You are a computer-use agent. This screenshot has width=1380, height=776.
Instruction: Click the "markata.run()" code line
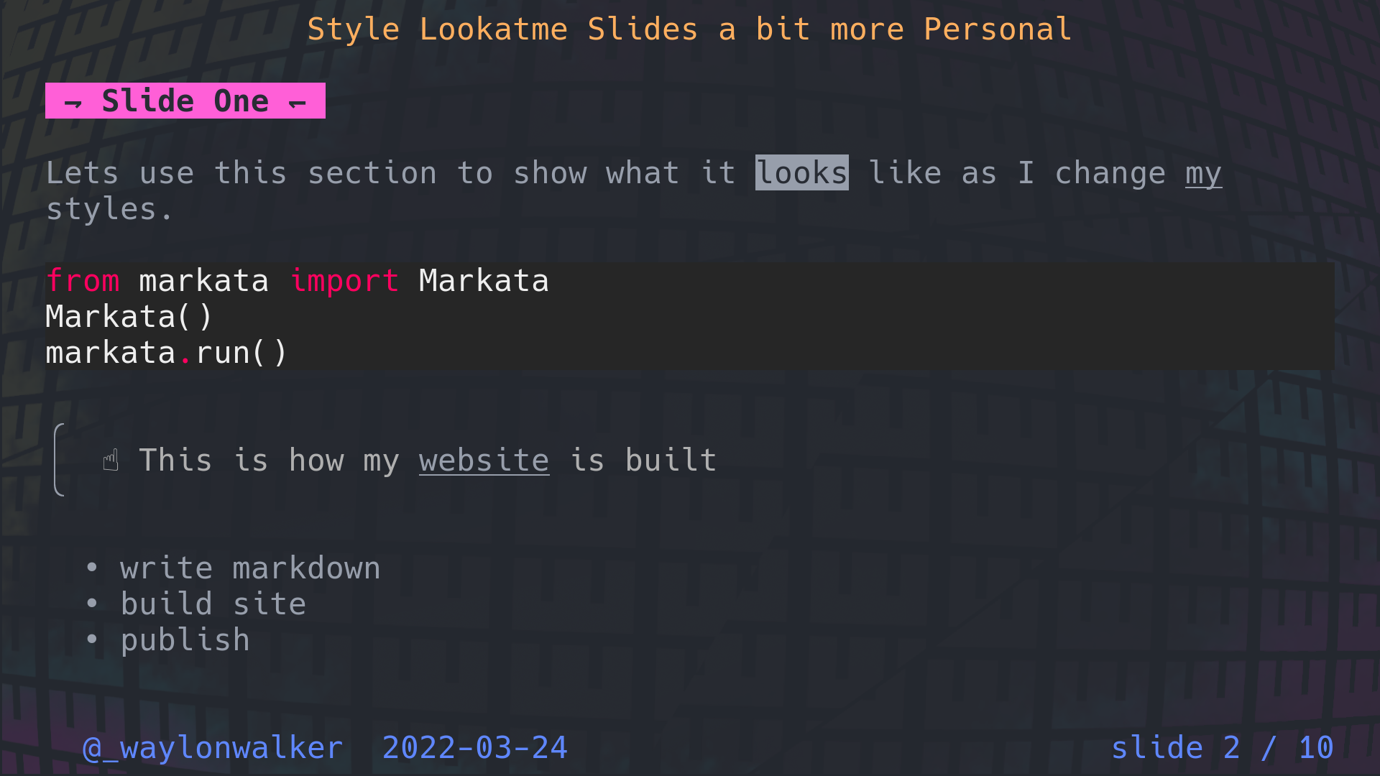pyautogui.click(x=167, y=353)
